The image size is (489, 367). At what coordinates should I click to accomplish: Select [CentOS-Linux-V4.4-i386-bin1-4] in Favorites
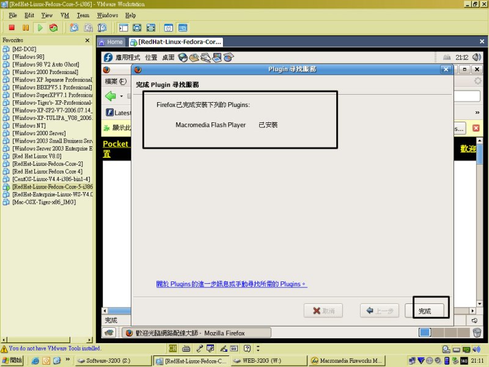[x=51, y=179]
